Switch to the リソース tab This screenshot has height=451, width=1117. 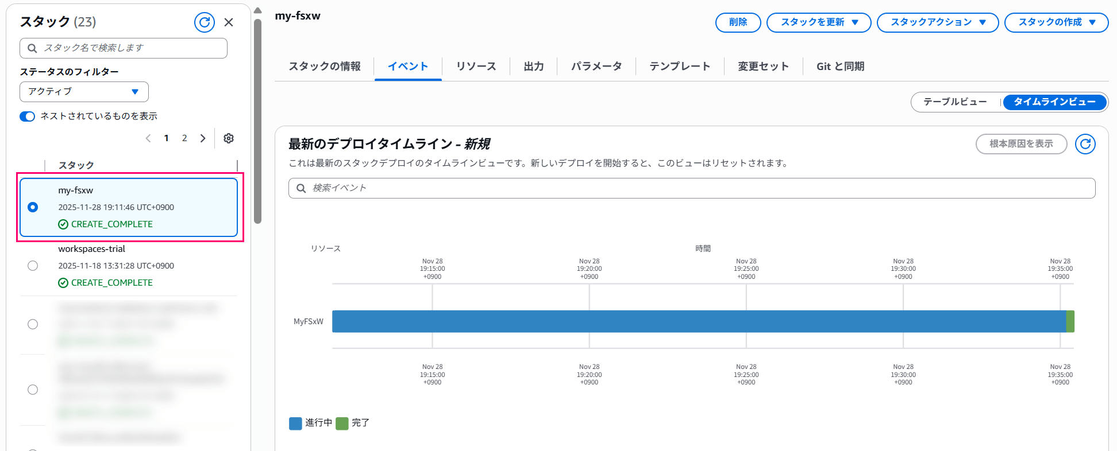coord(476,67)
